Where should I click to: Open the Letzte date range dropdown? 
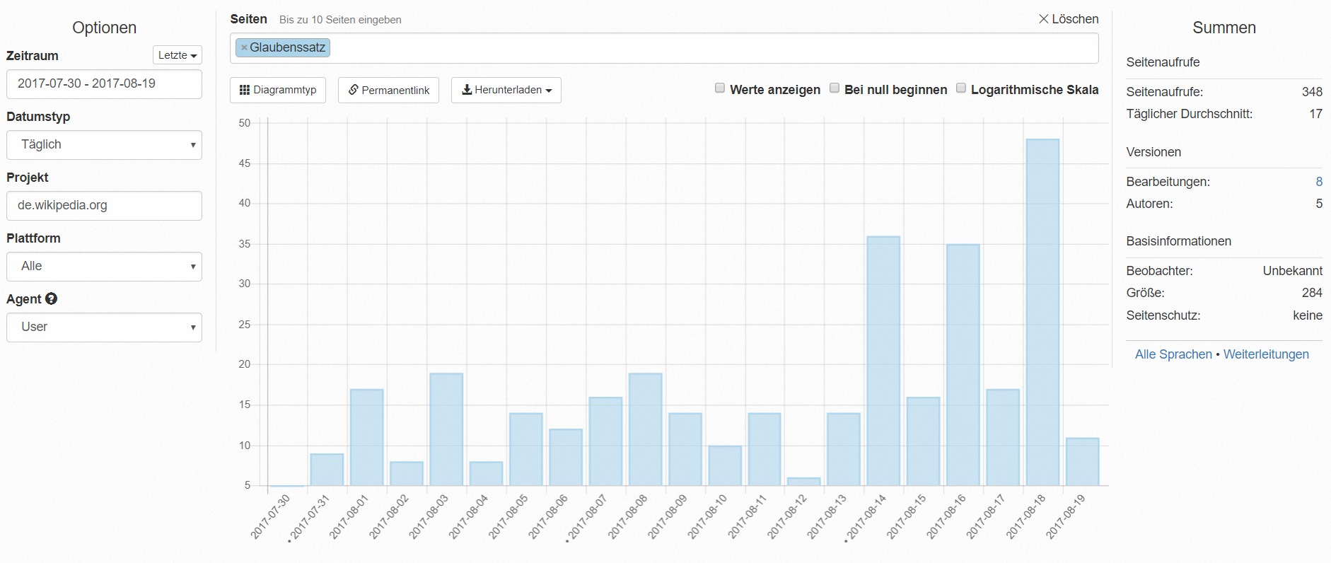pos(177,55)
